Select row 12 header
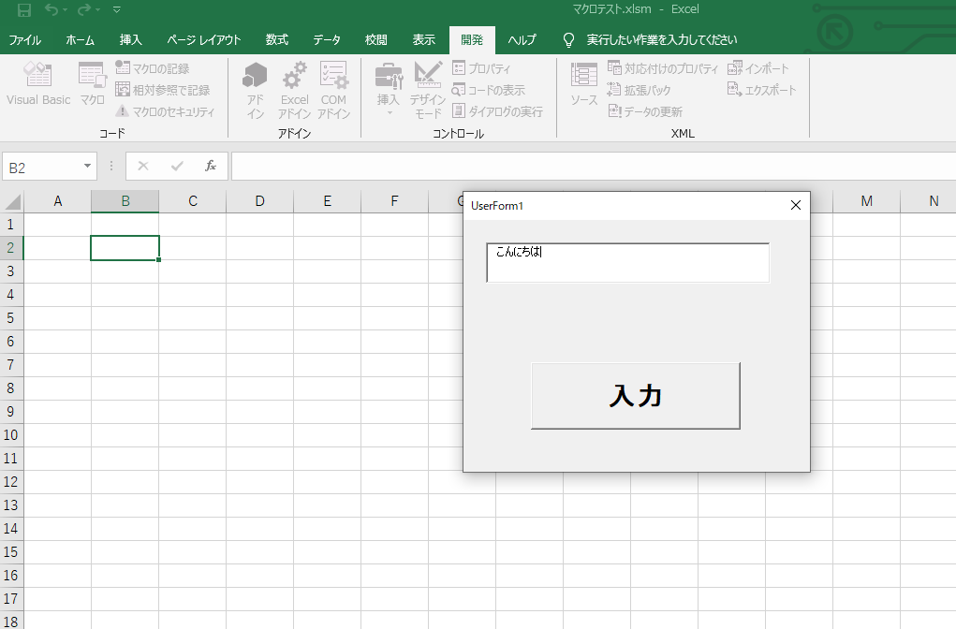Screen dimensions: 956x629 (x=11, y=482)
